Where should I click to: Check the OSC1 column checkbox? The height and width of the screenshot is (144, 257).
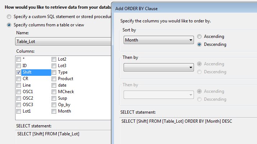18,92
